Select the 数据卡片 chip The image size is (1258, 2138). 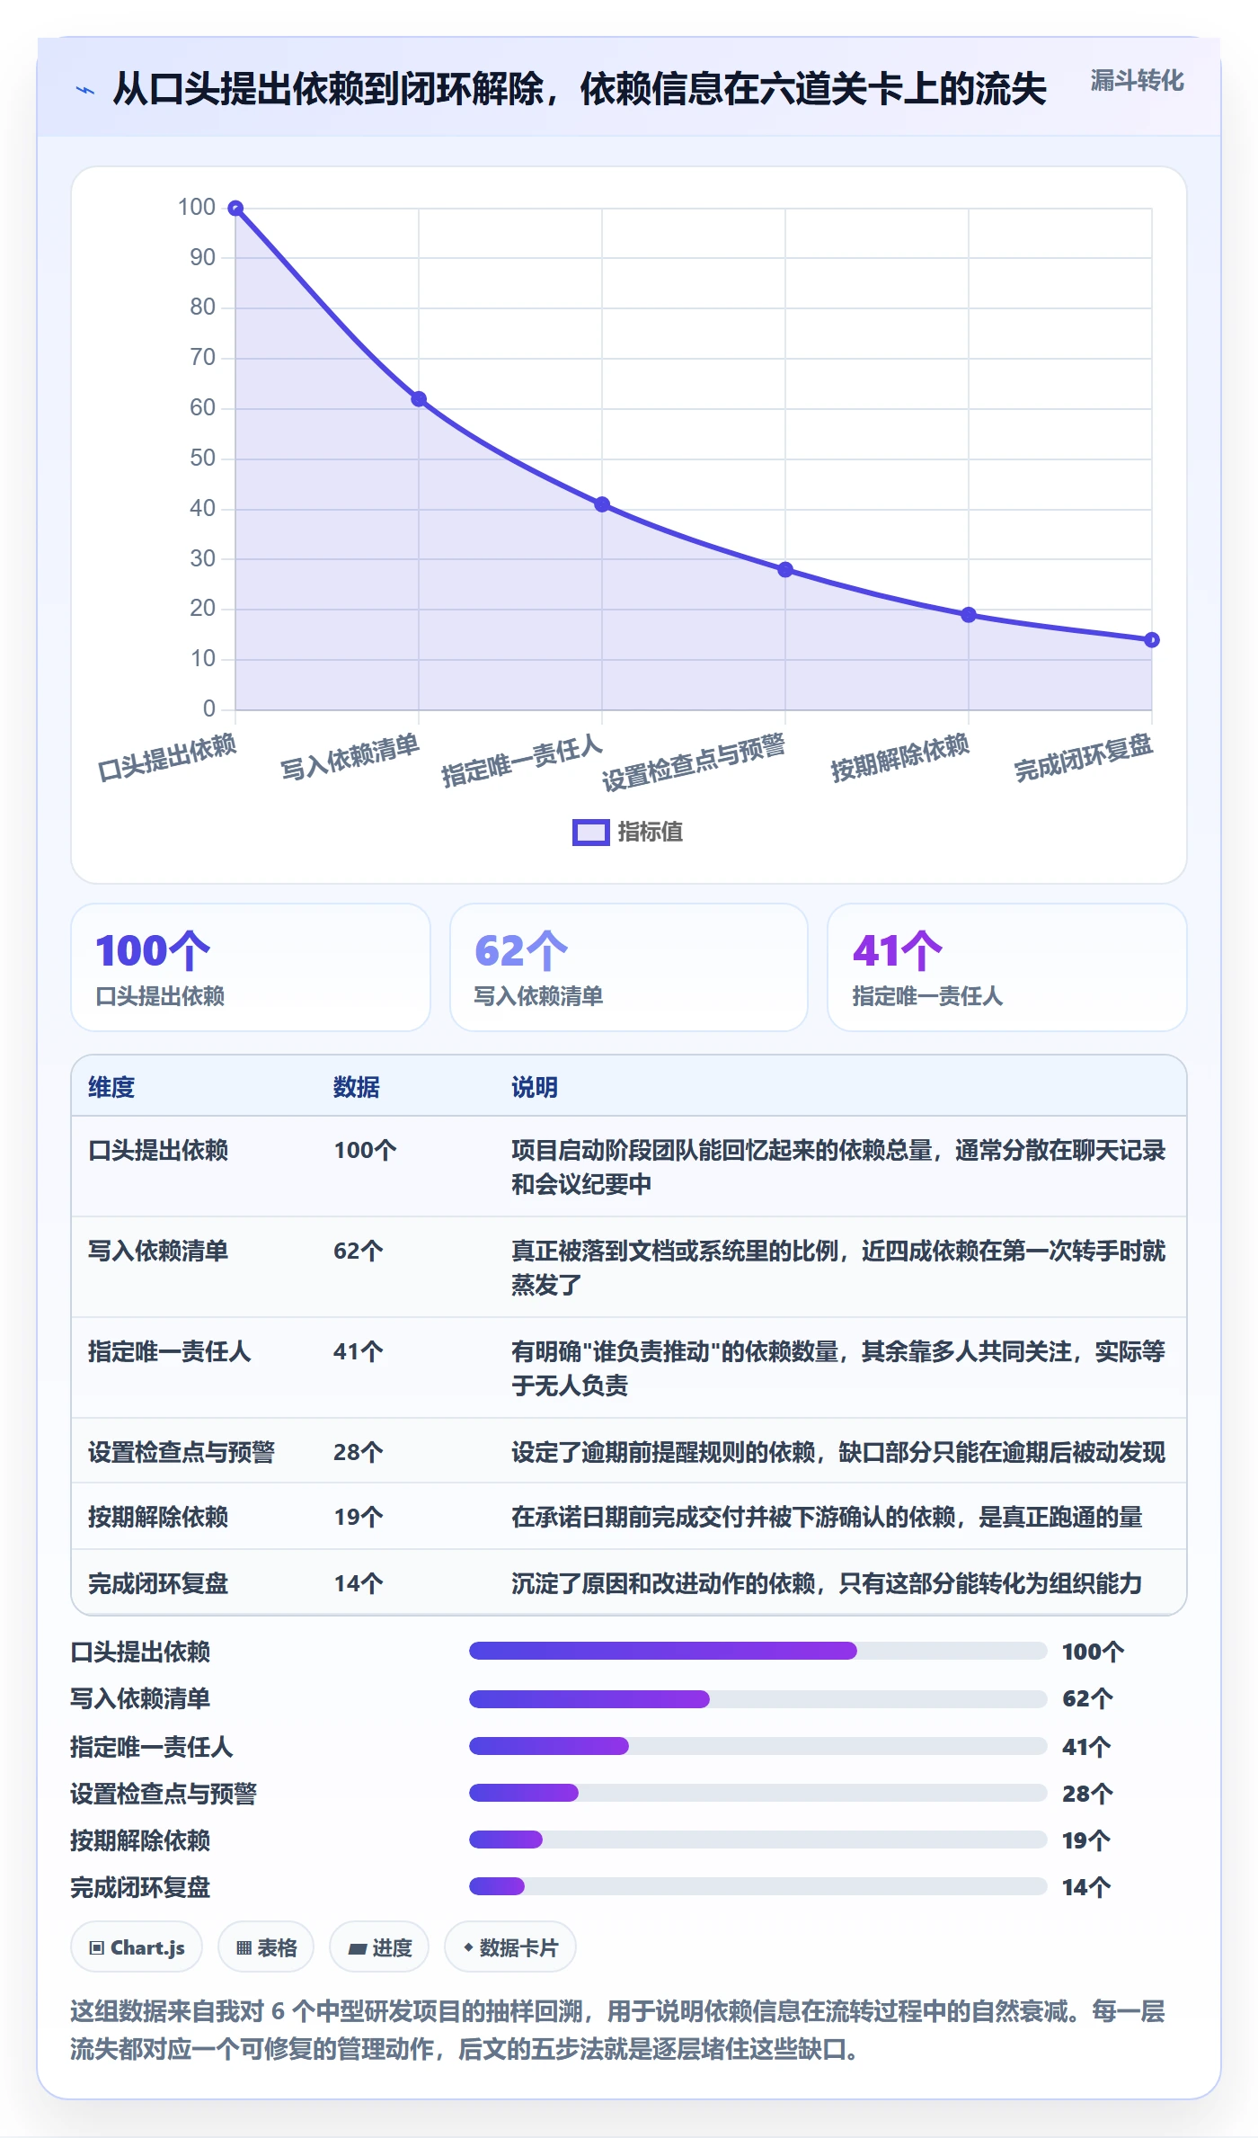pyautogui.click(x=510, y=1947)
